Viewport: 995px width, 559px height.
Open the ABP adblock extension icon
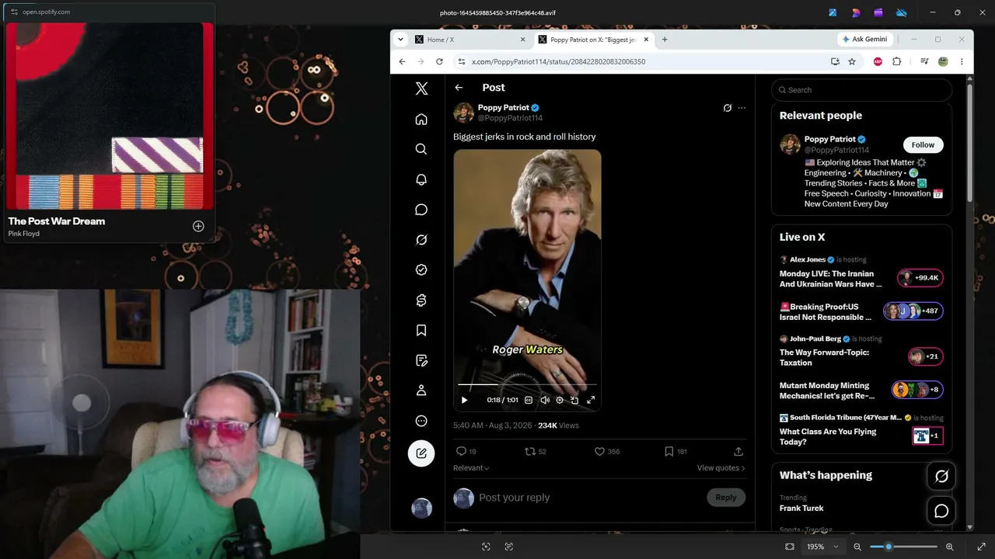click(878, 61)
